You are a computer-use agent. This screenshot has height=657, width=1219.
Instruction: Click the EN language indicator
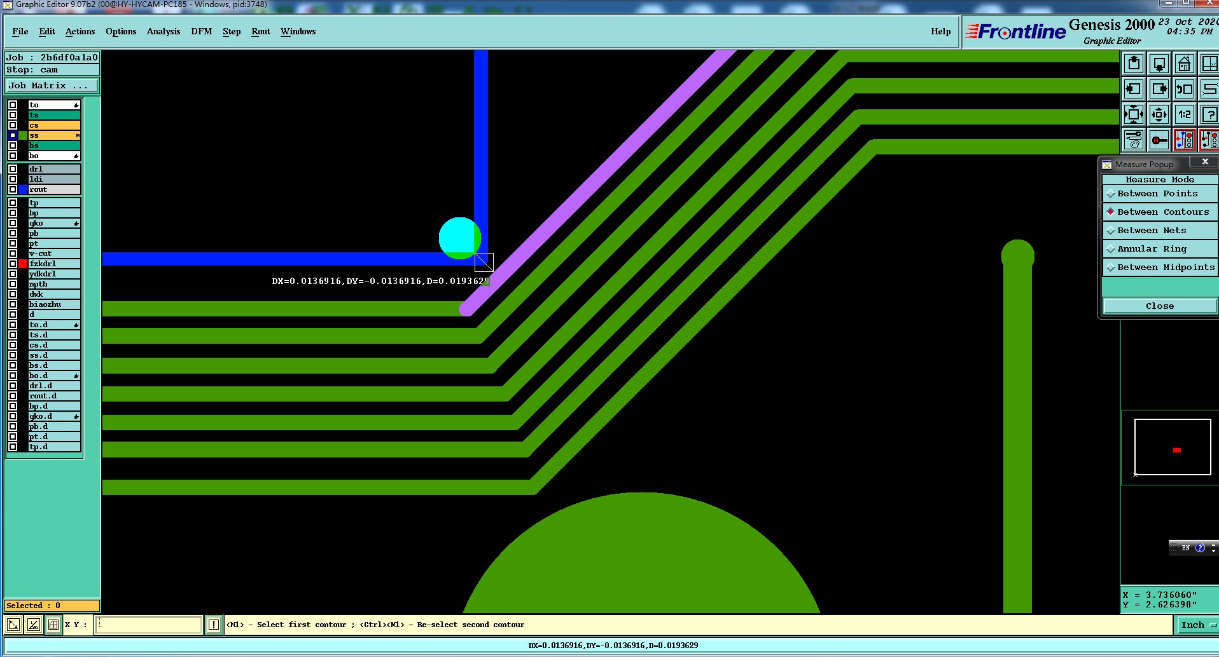[1185, 548]
